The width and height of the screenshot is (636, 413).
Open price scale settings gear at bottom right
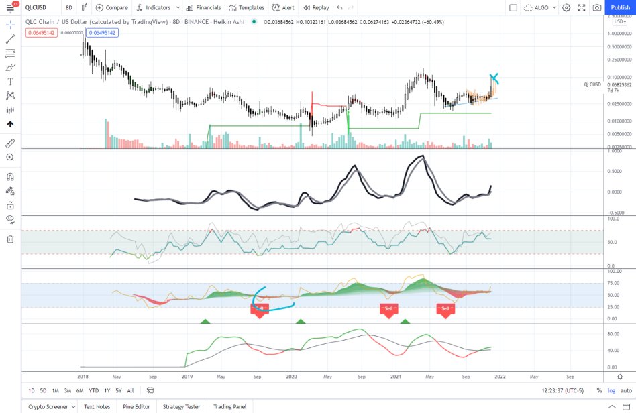coord(620,377)
